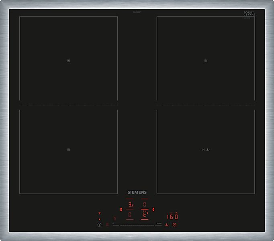Tap the 160 timer display
This screenshot has height=241, width=274.
coord(173,216)
